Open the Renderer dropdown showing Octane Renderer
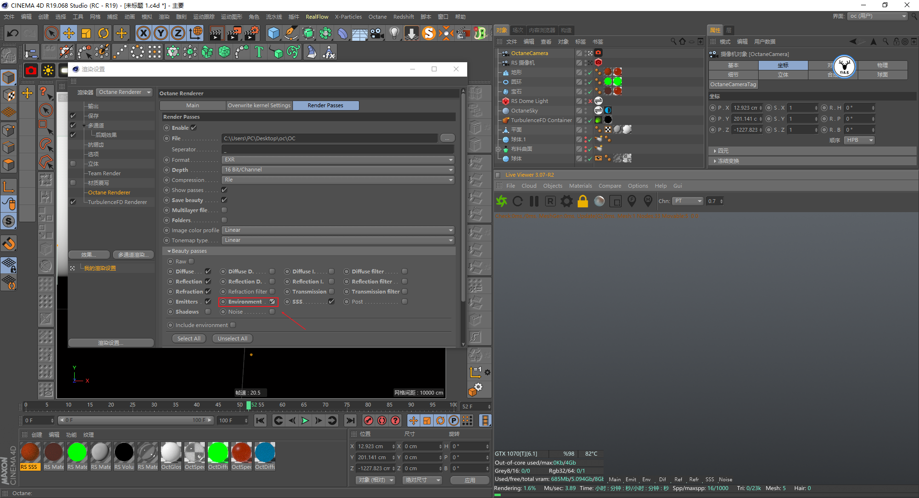919x498 pixels. (x=124, y=92)
